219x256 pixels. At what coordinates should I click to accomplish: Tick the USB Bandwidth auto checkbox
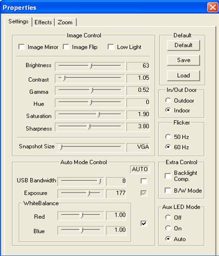[144, 181]
